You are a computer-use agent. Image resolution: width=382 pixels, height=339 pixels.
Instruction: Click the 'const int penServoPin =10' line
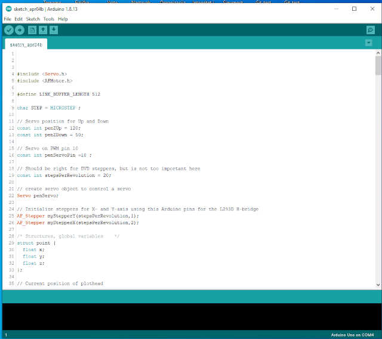pos(54,155)
